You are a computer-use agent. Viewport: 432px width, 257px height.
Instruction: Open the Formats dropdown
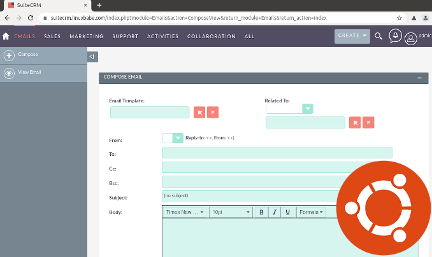(311, 212)
